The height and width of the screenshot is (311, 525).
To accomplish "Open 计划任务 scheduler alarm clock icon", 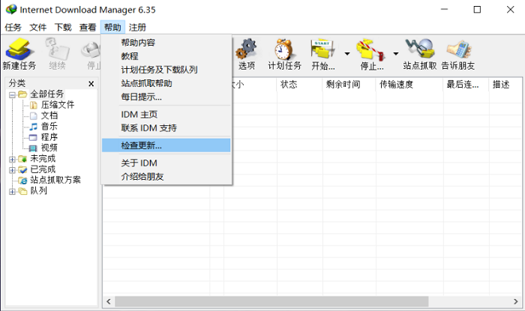I will pyautogui.click(x=284, y=49).
